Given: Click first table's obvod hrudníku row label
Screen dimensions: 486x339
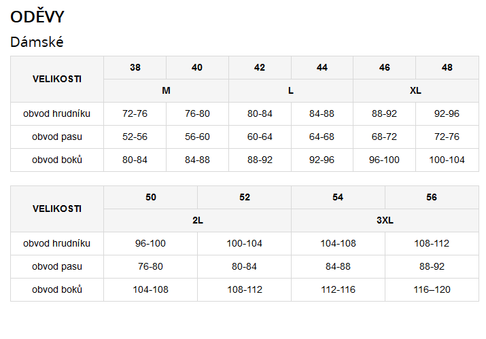Looking at the screenshot, I should (56, 113).
